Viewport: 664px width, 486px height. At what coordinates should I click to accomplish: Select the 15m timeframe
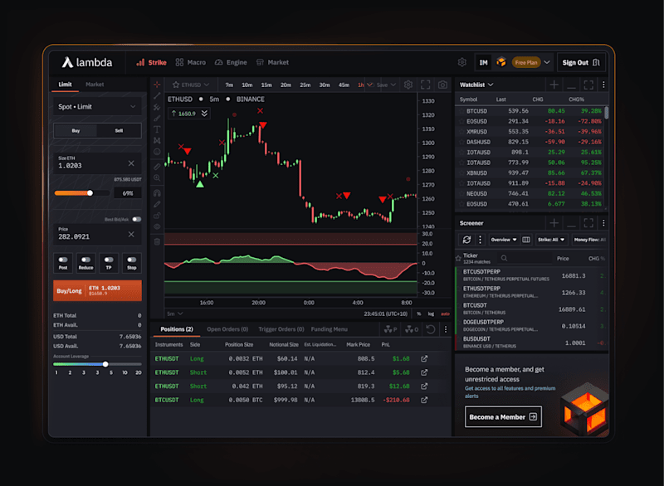(266, 85)
